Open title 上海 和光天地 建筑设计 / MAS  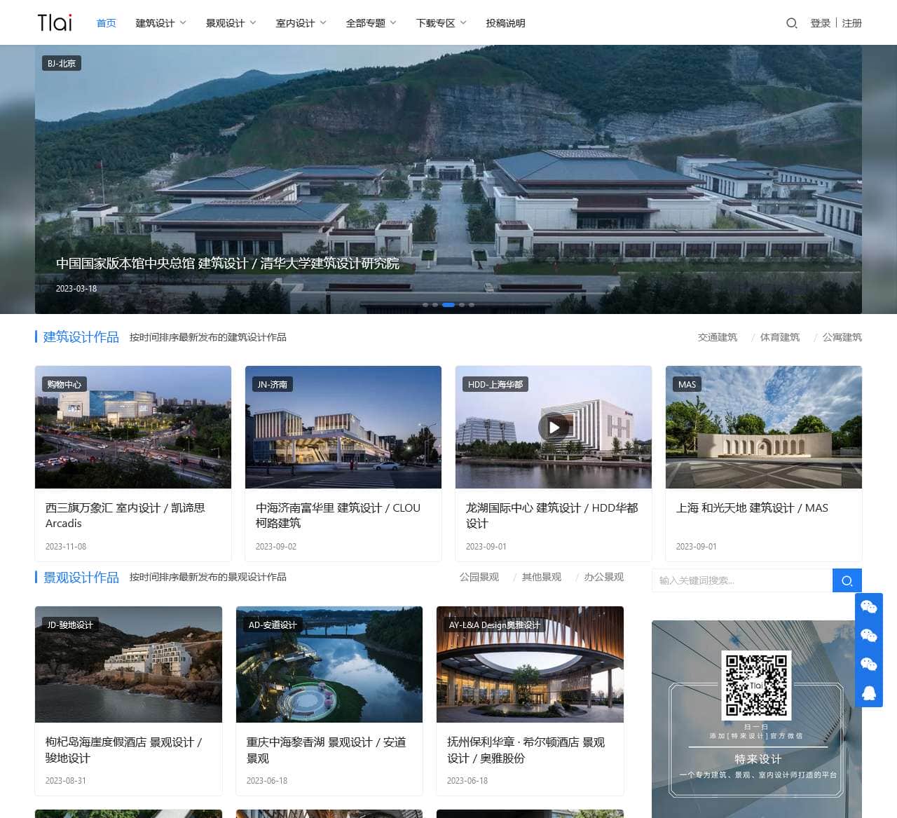752,508
